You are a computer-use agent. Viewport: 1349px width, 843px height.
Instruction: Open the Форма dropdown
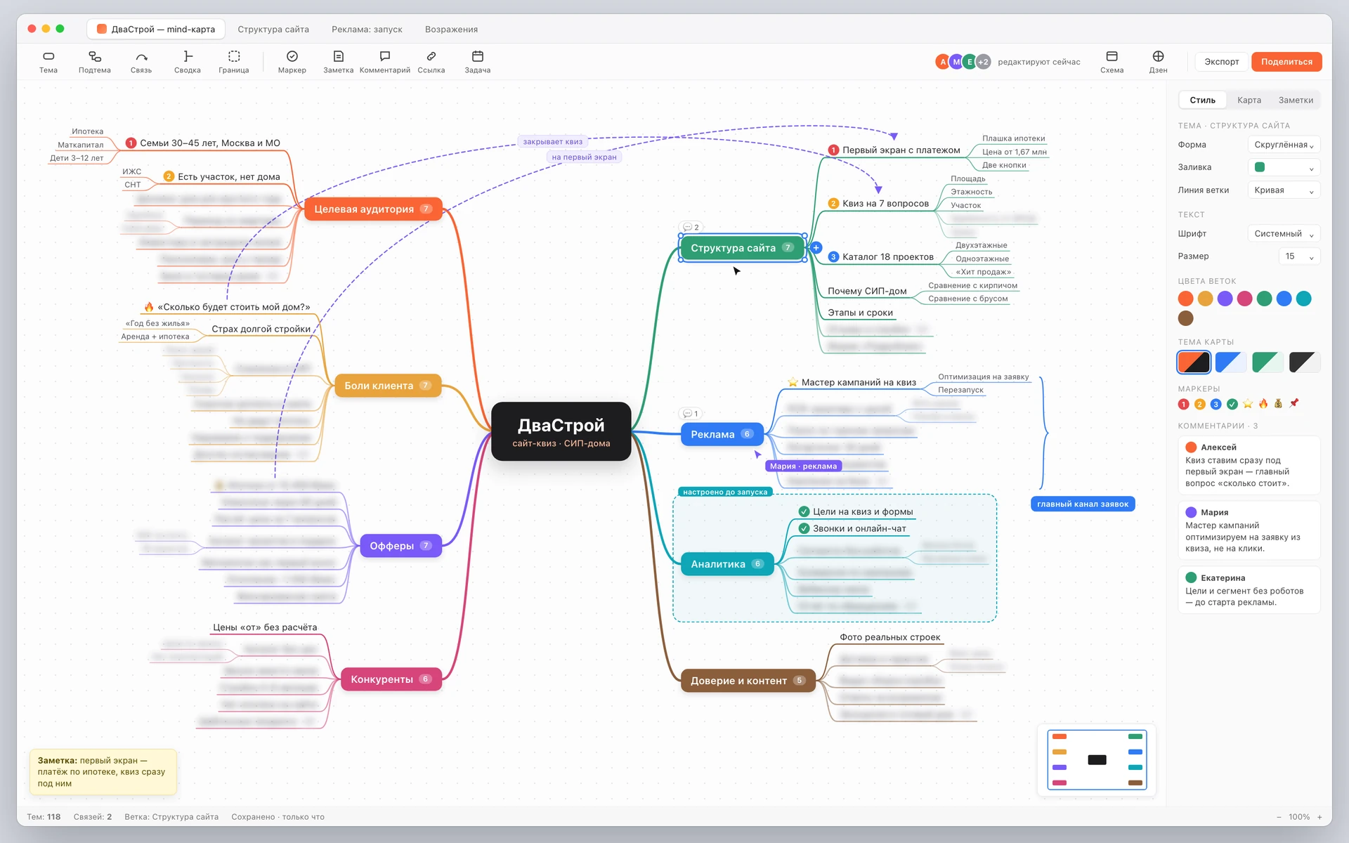pos(1284,145)
